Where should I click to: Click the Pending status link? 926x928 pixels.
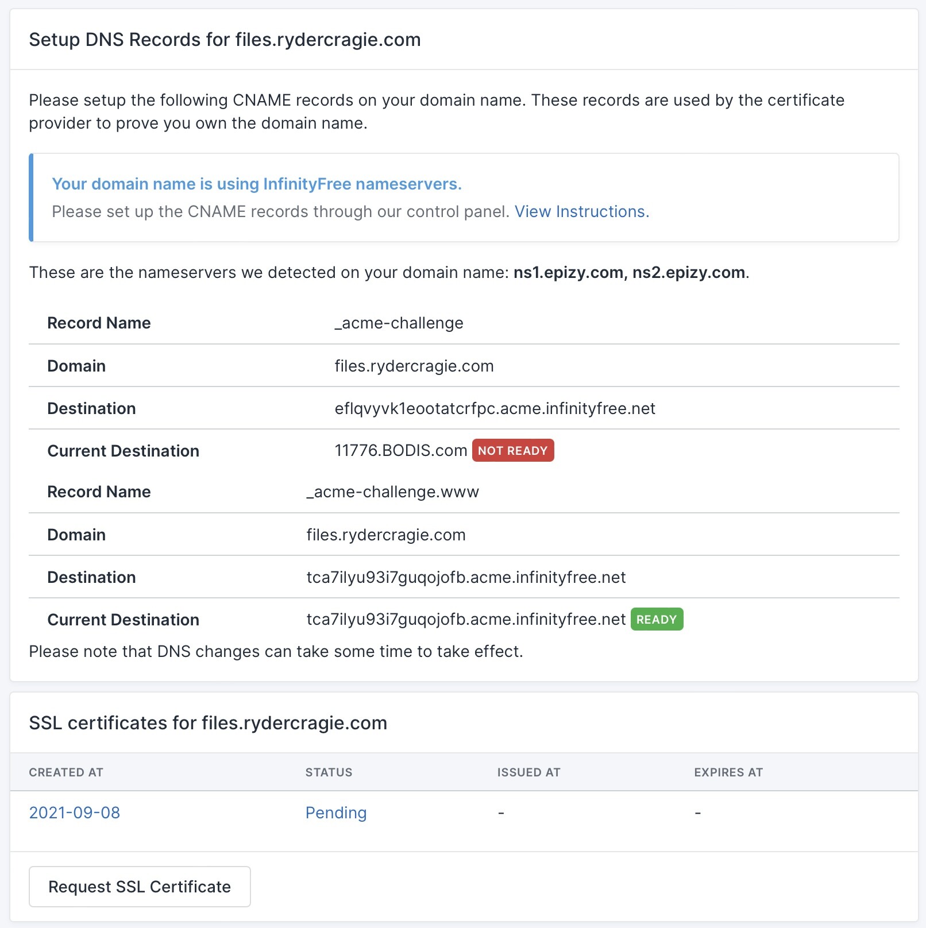[336, 813]
